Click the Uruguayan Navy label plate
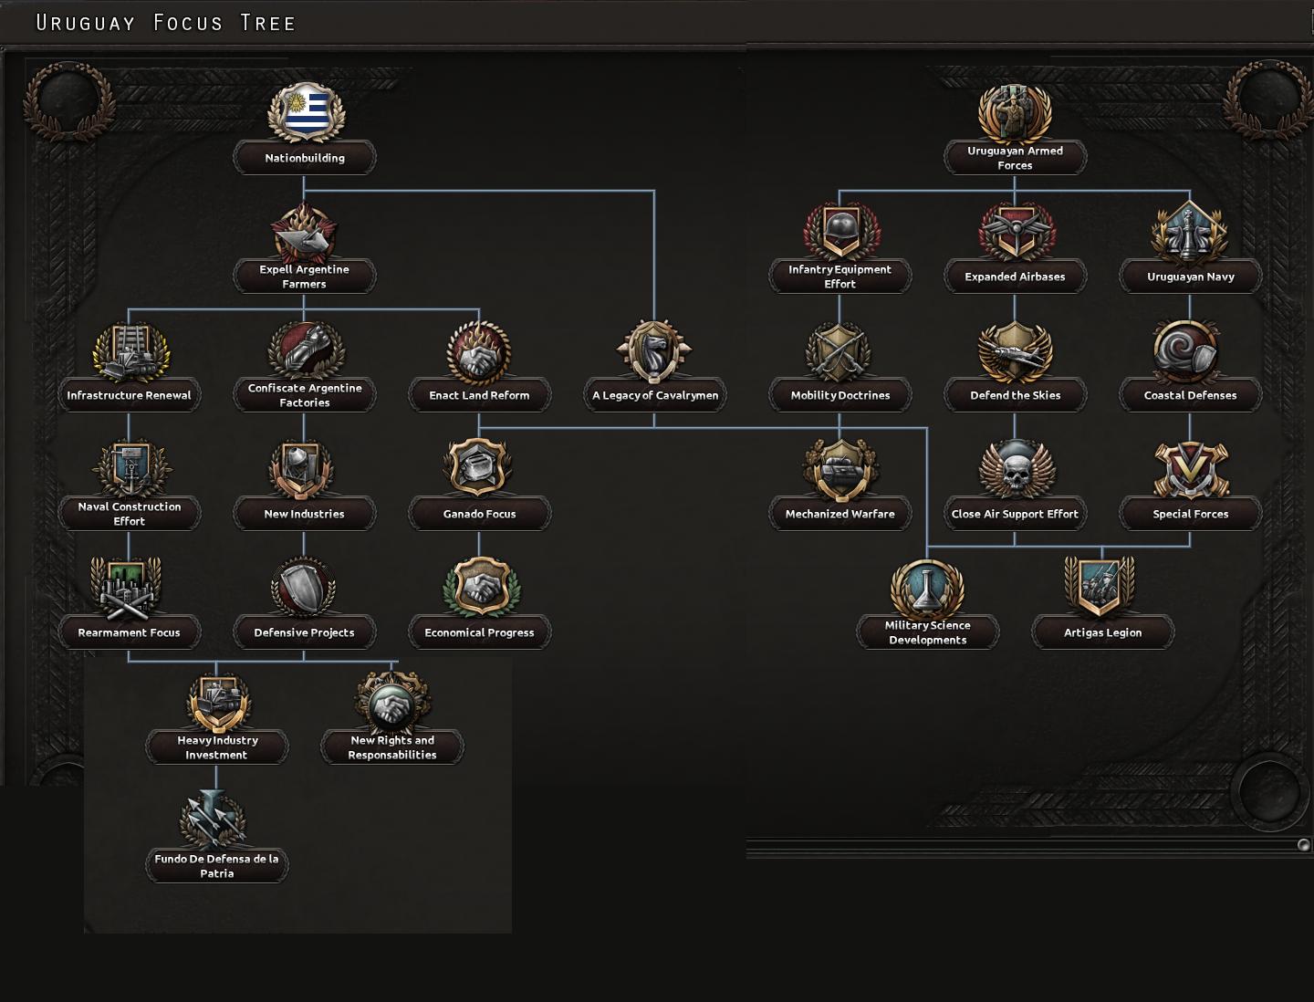 click(1190, 277)
